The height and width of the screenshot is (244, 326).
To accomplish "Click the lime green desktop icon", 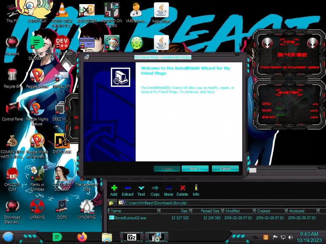I will point(136,43).
